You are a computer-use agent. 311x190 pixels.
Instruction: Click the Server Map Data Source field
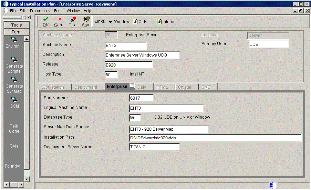(x=169, y=129)
